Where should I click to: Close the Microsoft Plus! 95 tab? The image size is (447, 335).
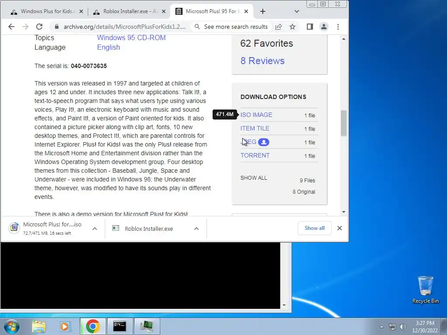tap(246, 11)
